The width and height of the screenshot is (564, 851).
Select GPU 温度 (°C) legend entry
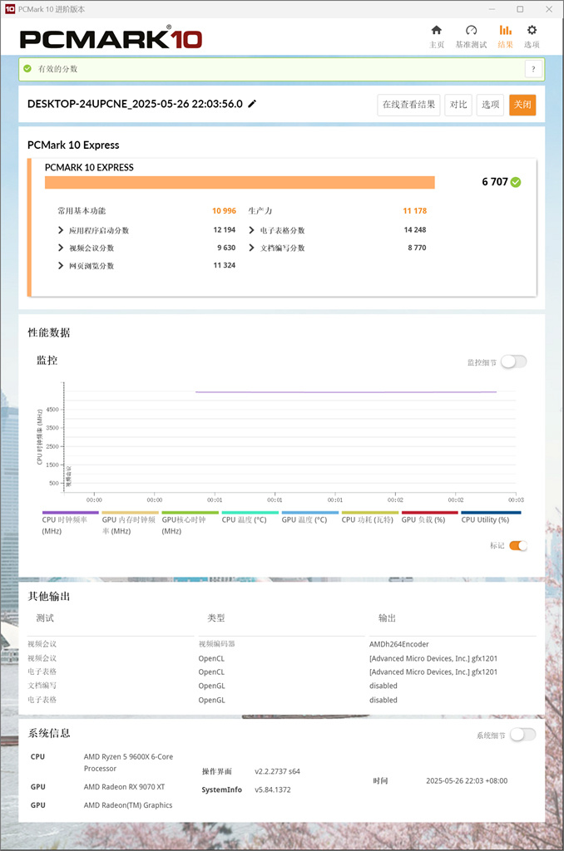(309, 517)
